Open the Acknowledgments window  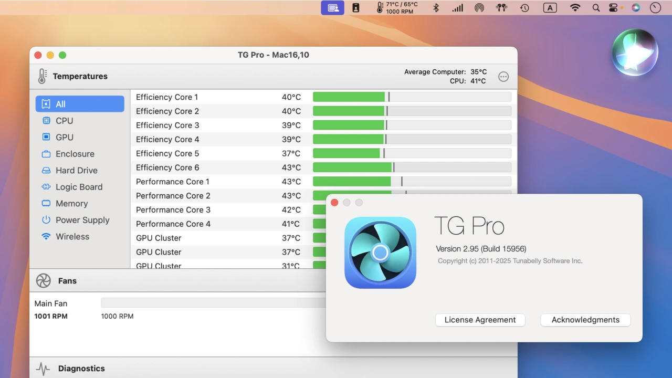point(585,320)
